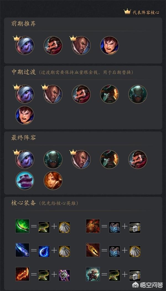Click Graves portrait in 前期推荐 section
This screenshot has height=291, width=166.
pyautogui.click(x=53, y=45)
